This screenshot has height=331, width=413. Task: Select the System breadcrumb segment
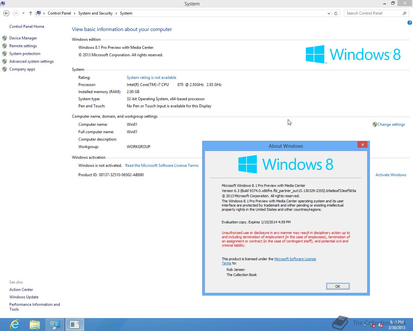click(126, 13)
